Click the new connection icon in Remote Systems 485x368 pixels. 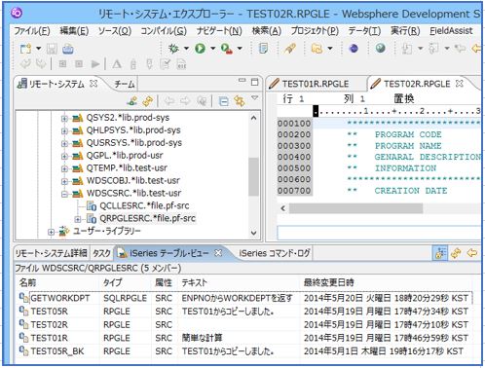point(132,101)
